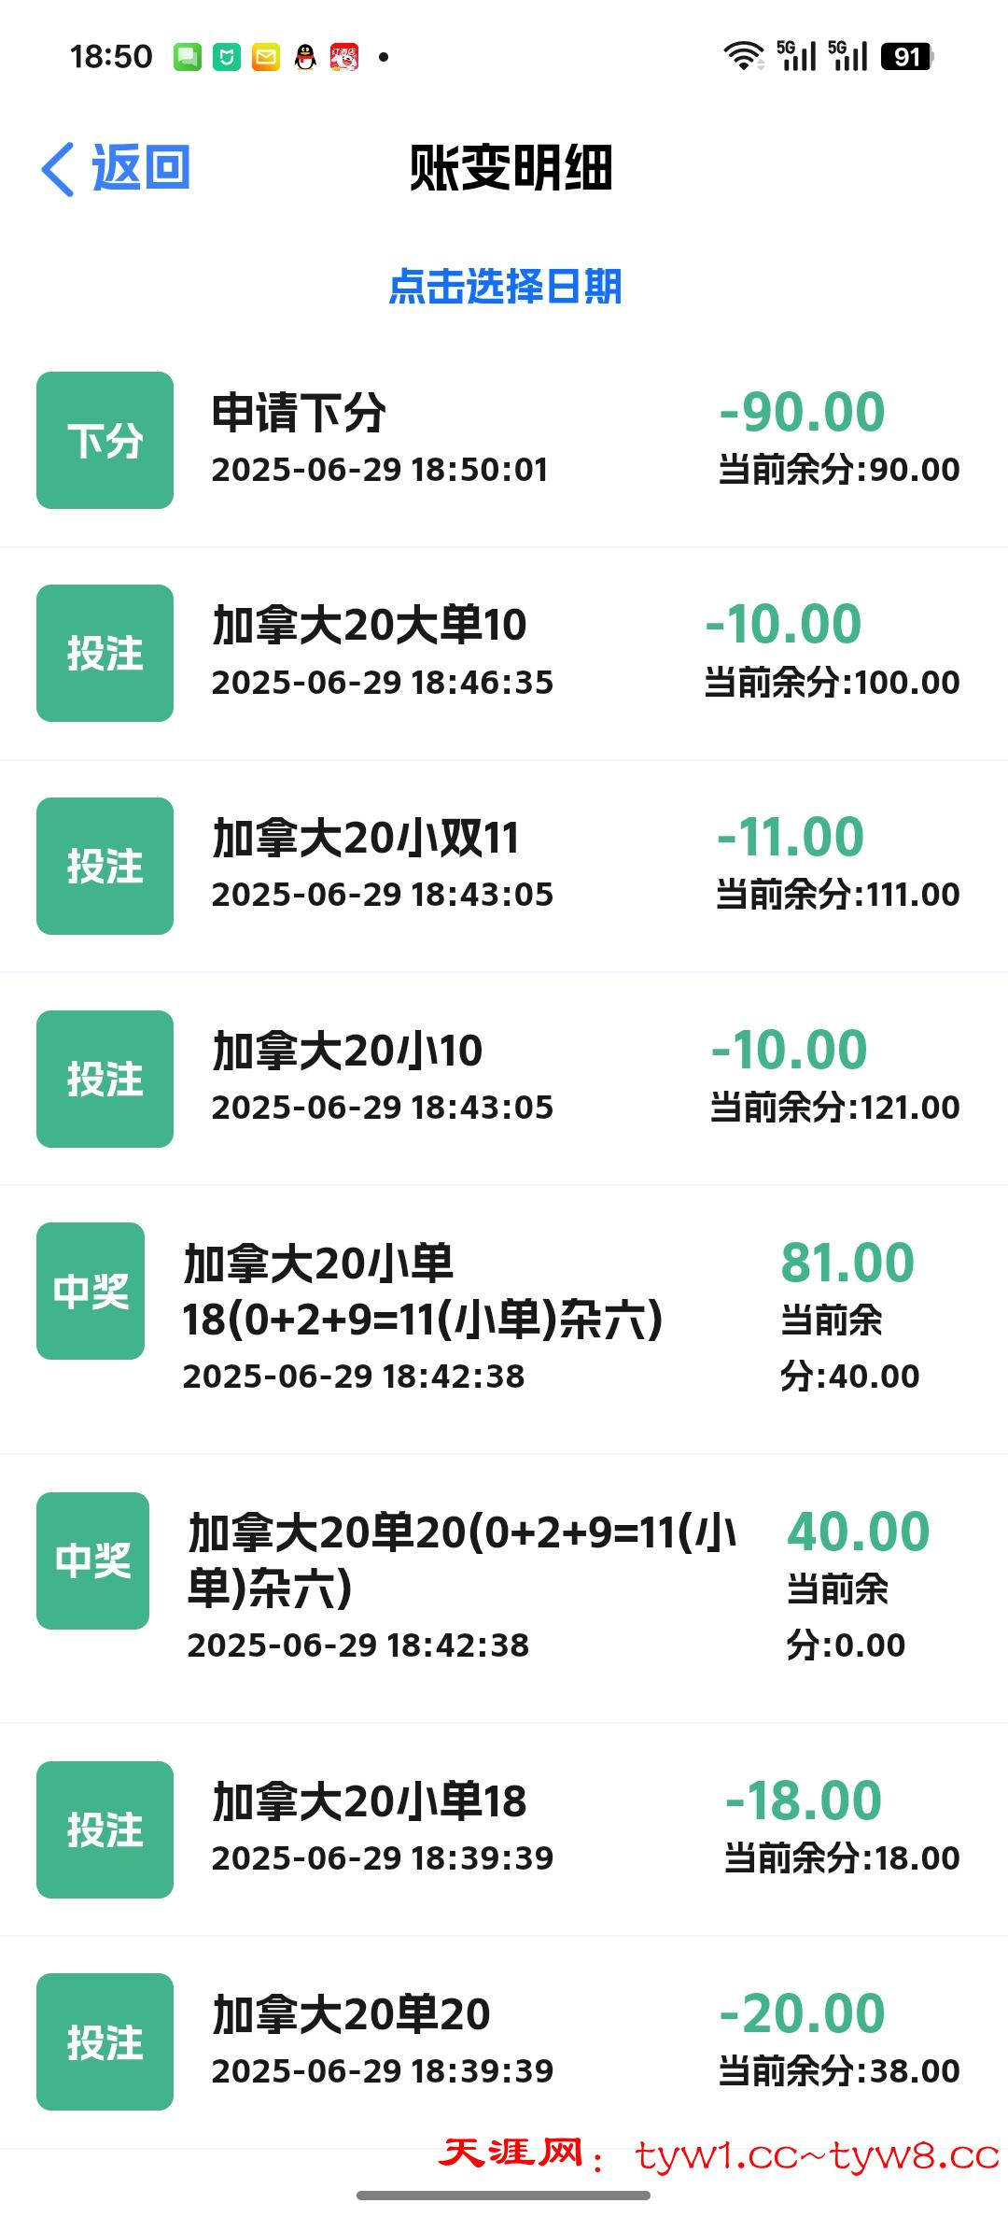The width and height of the screenshot is (1008, 2217).
Task: Tap 中奖 badge for the 81.00 win
Action: [91, 1292]
